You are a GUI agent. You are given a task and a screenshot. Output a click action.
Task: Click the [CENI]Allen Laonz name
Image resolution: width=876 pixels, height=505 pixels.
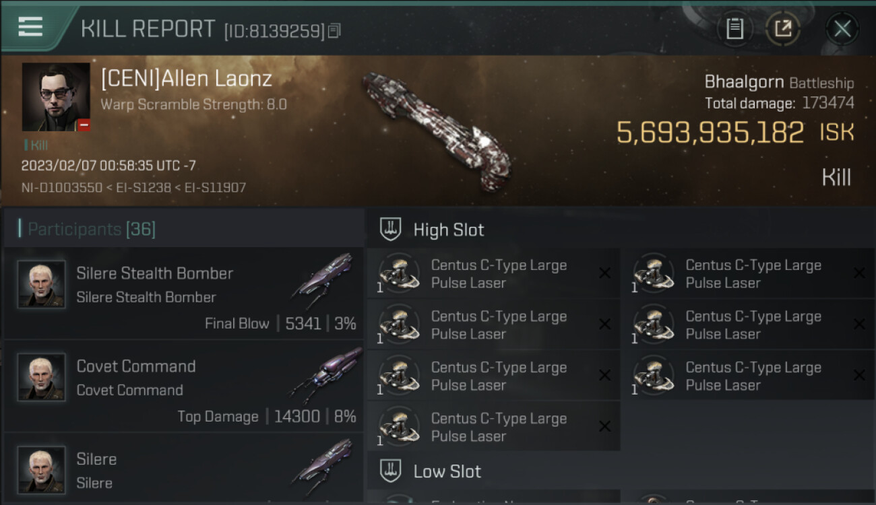tap(187, 79)
